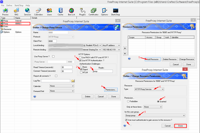
Task: Move resource up with the up arrow button
Action: (125, 48)
